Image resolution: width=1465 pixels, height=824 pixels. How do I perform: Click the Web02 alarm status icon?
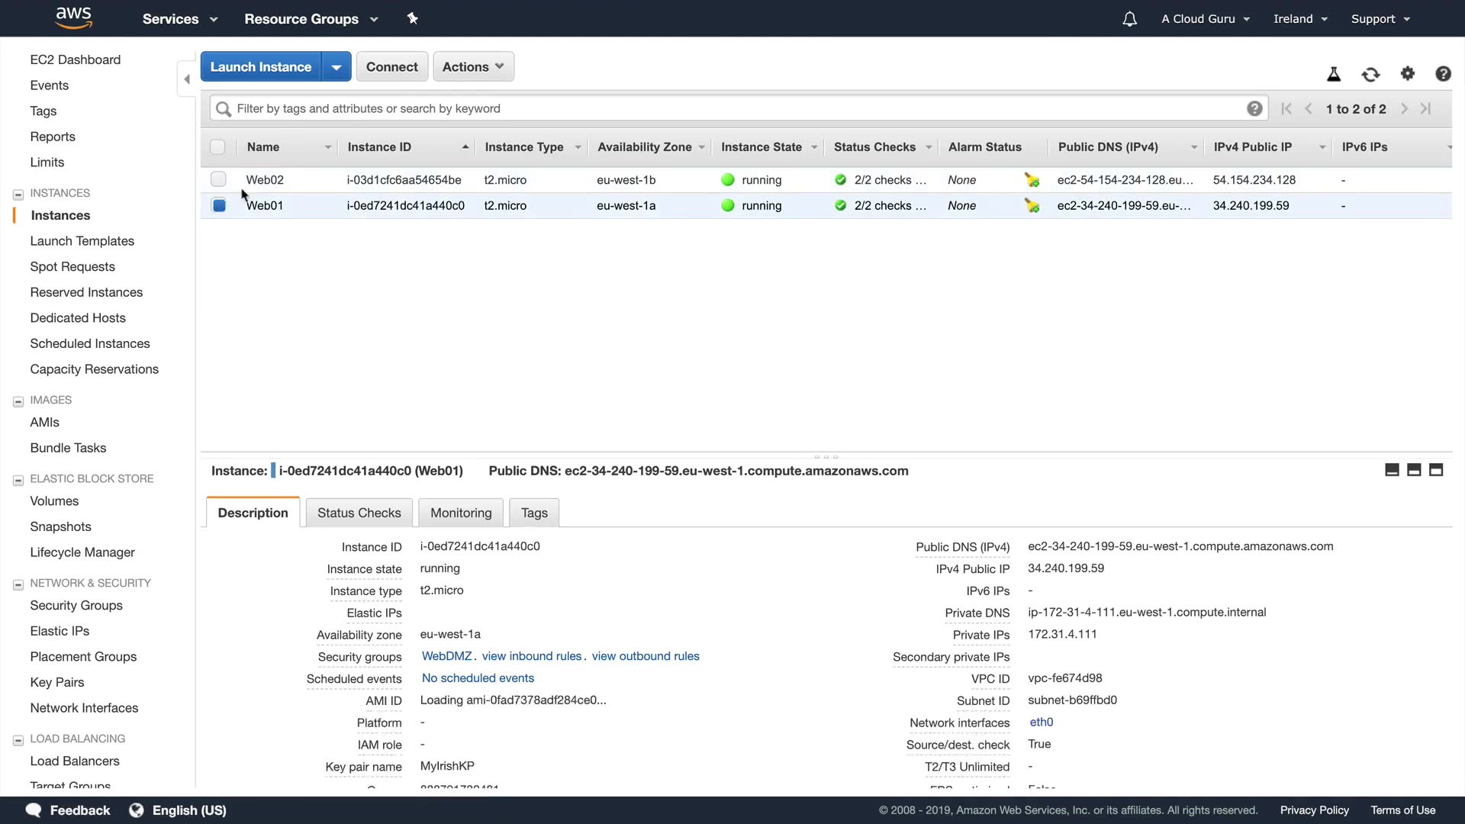click(1032, 180)
